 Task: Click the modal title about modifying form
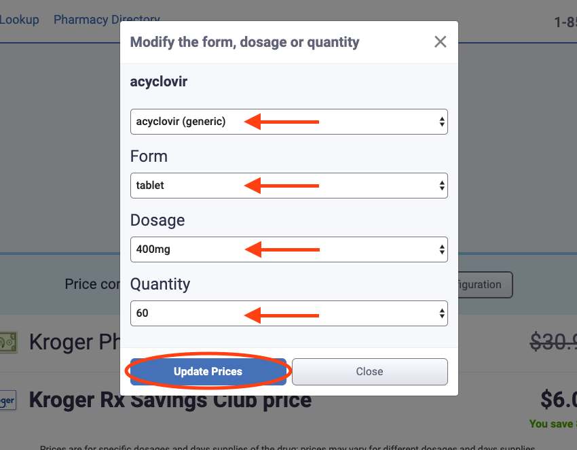[244, 42]
